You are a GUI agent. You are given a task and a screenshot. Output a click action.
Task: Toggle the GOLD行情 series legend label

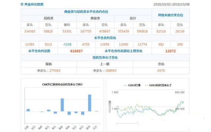pyautogui.click(x=135, y=85)
